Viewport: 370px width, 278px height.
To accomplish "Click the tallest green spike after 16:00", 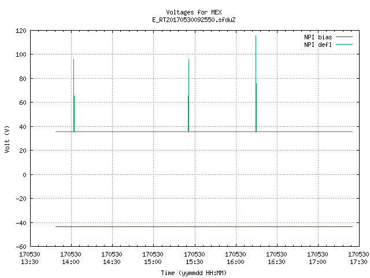I will 256,83.
